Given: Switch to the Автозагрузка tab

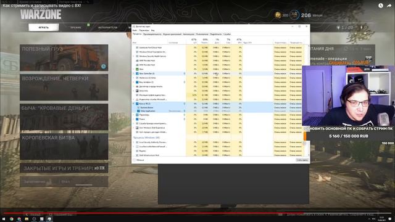Looking at the screenshot, I should point(188,34).
